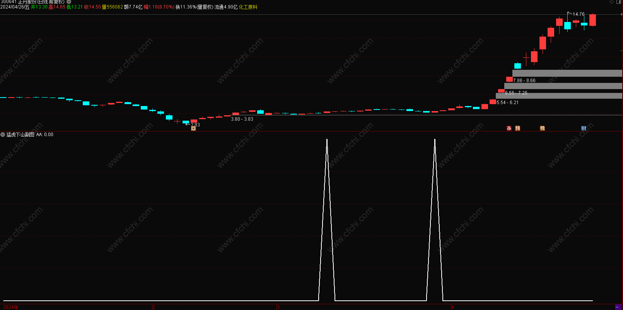Click the 换11.36% turnover rate text
The height and width of the screenshot is (310, 623).
pos(186,7)
